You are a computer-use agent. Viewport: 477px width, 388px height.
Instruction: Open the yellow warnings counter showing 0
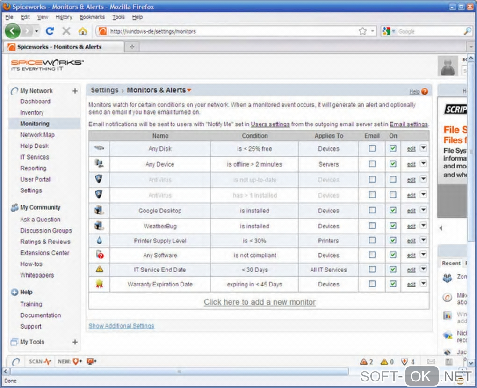click(387, 362)
